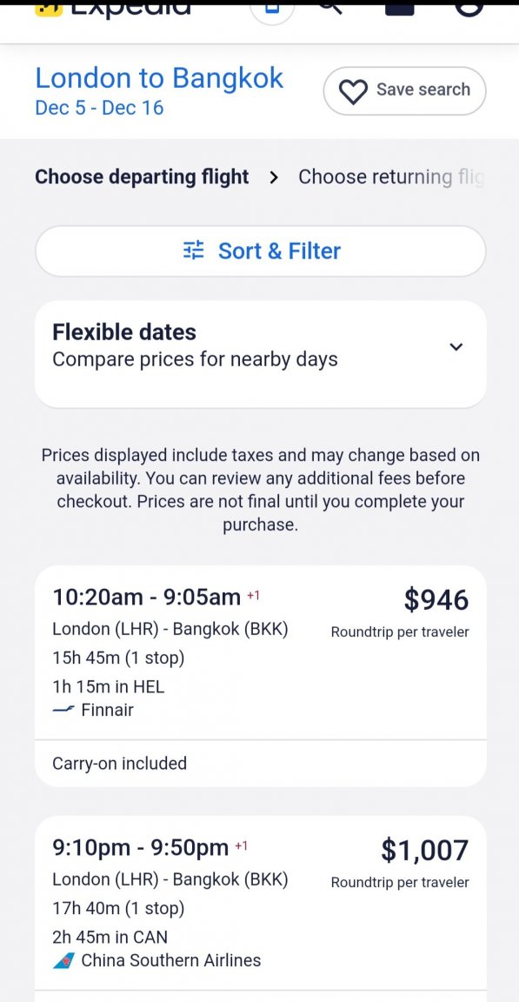519x1002 pixels.
Task: Expand the Flexible dates chevron
Action: pos(456,347)
